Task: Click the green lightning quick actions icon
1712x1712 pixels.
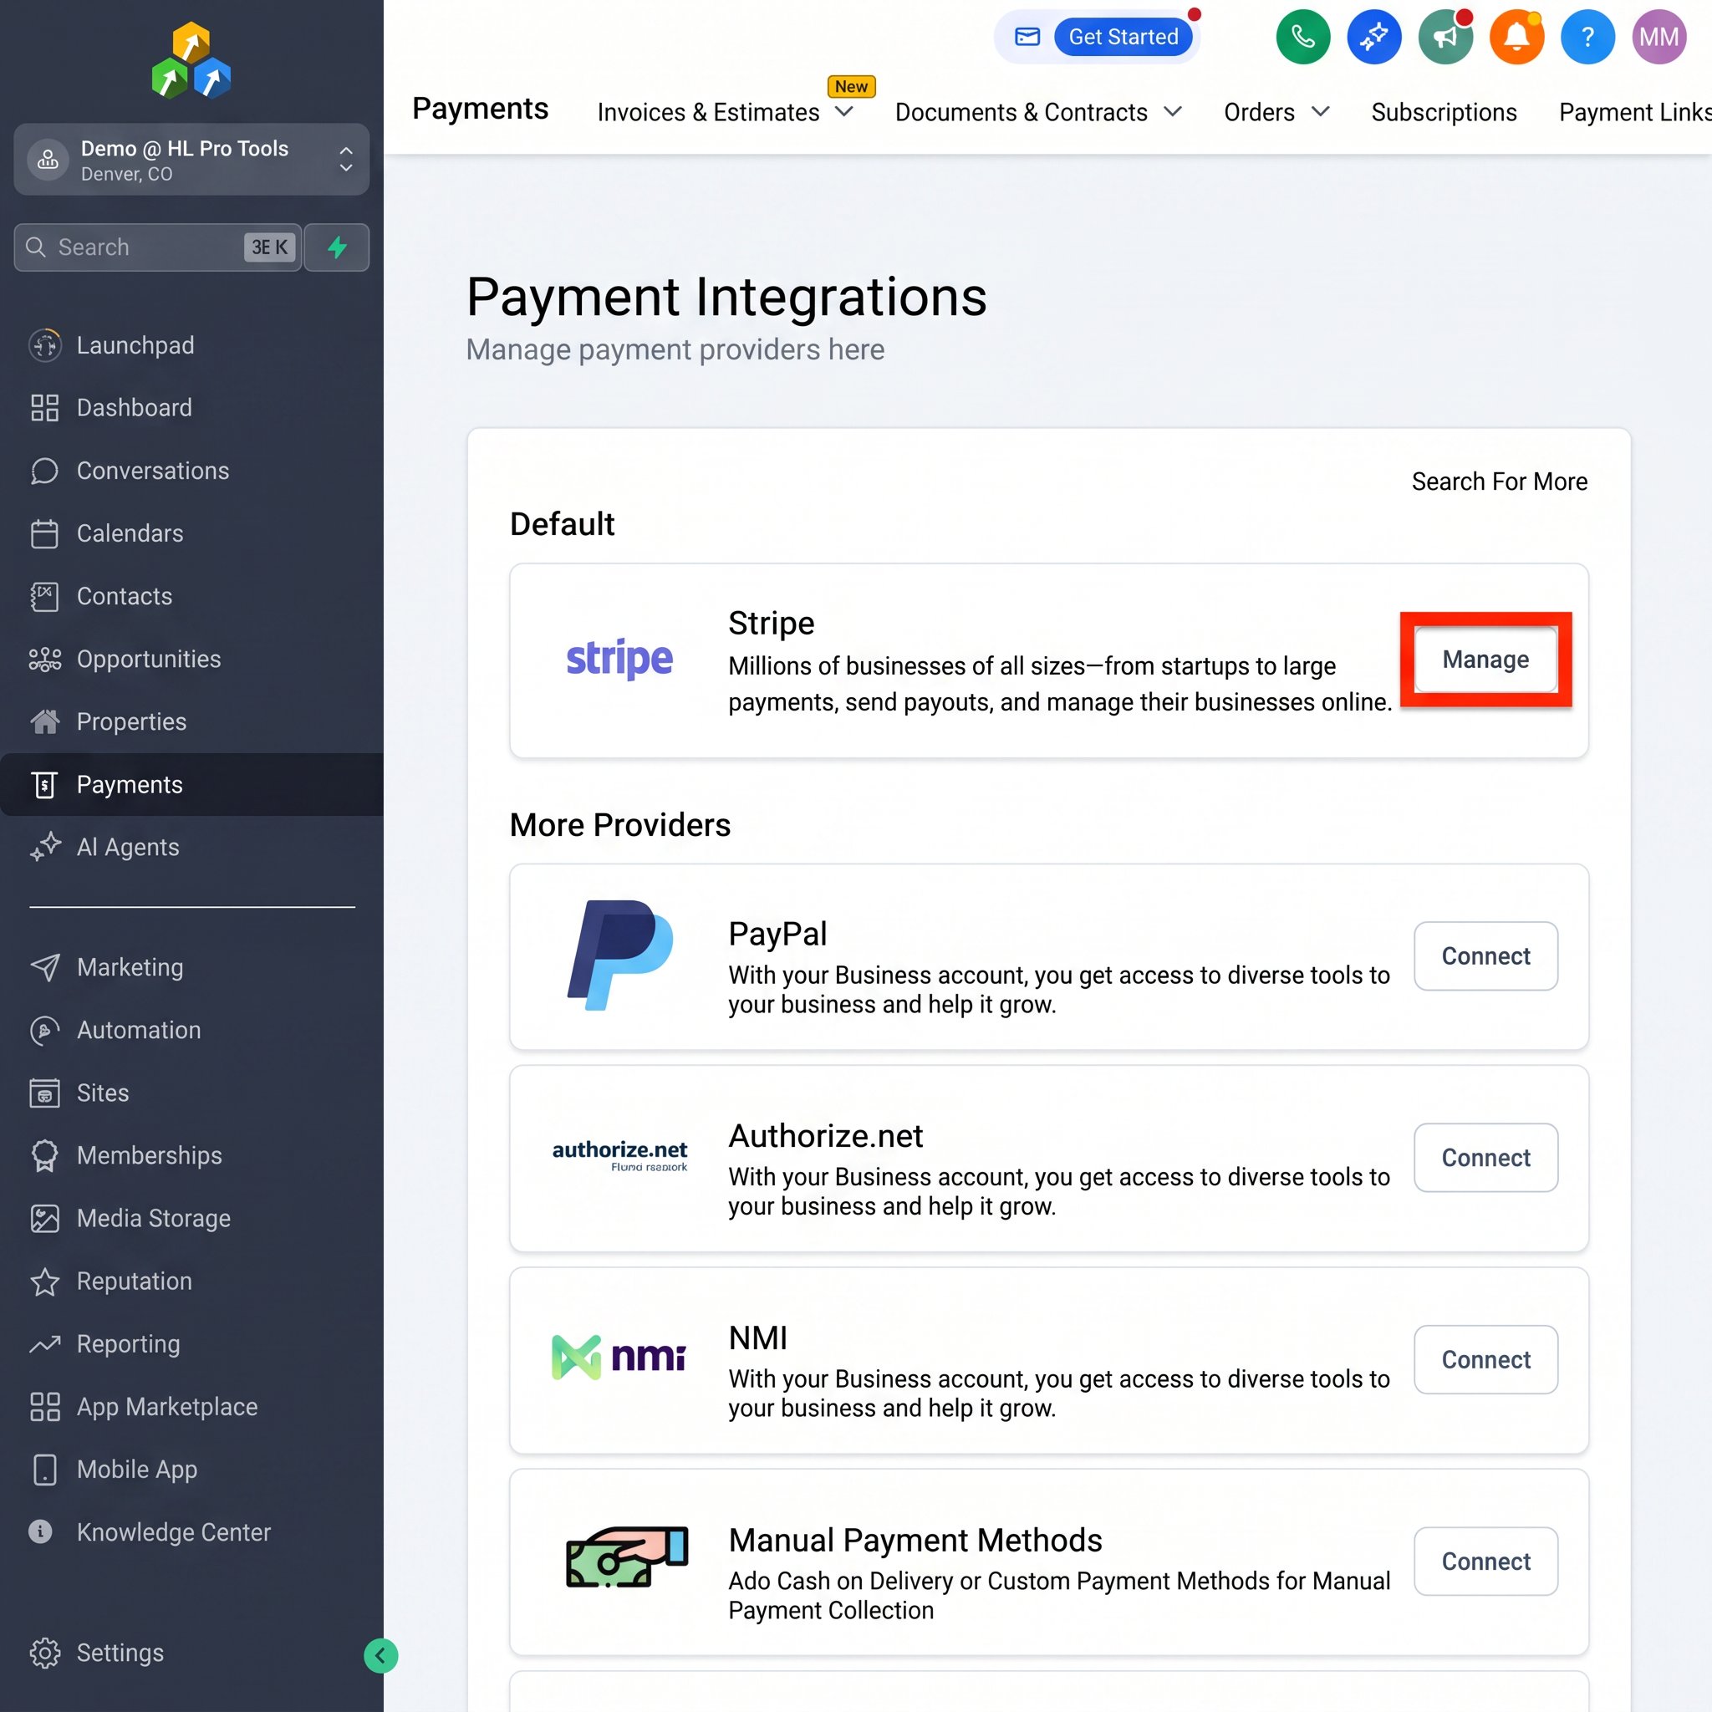Action: coord(337,247)
